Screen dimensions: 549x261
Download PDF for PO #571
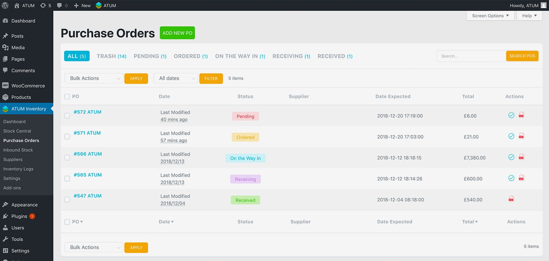pos(521,136)
